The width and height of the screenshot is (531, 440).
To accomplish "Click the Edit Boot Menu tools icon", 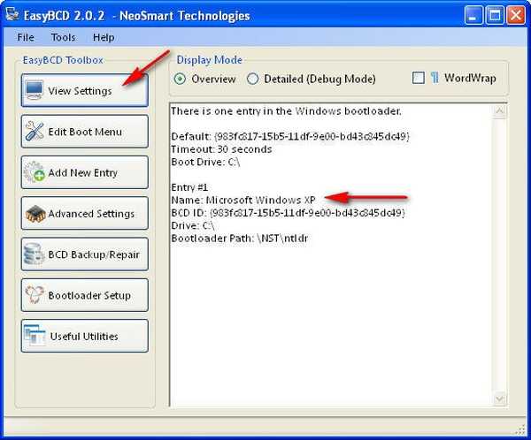I will tap(35, 132).
